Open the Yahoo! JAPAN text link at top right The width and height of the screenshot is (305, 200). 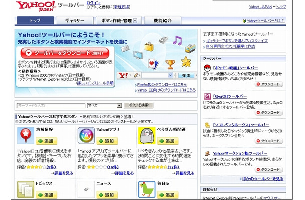pos(260,7)
